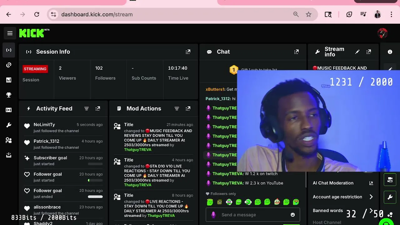Open the link icon in the left sidebar
Screen dimensions: 400x225
(9, 65)
